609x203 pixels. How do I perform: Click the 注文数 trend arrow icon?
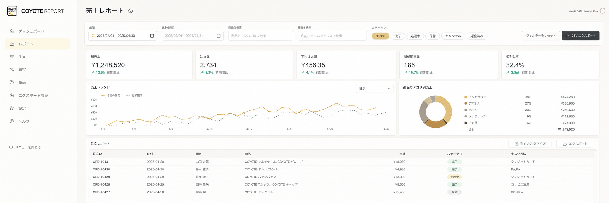pos(202,73)
